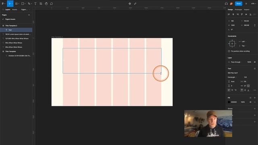Viewport: 258px width, 145px height.
Task: Open audio conversation headphones icon
Action: pyautogui.click(x=226, y=4)
